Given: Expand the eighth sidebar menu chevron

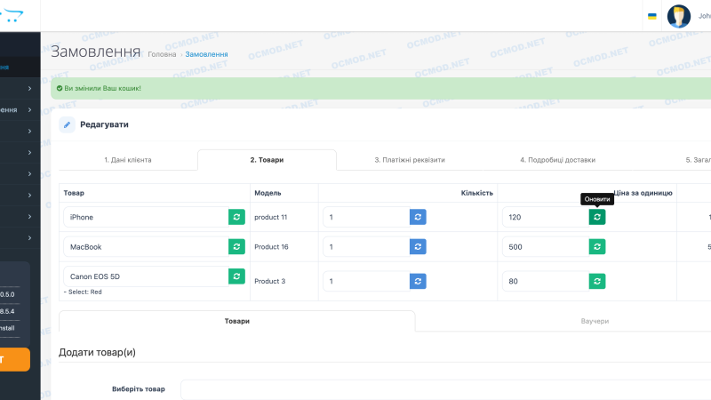Looking at the screenshot, I should (30, 237).
